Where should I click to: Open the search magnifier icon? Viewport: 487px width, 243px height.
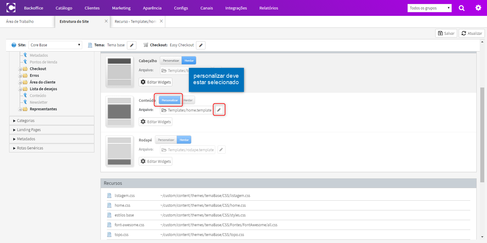(461, 8)
